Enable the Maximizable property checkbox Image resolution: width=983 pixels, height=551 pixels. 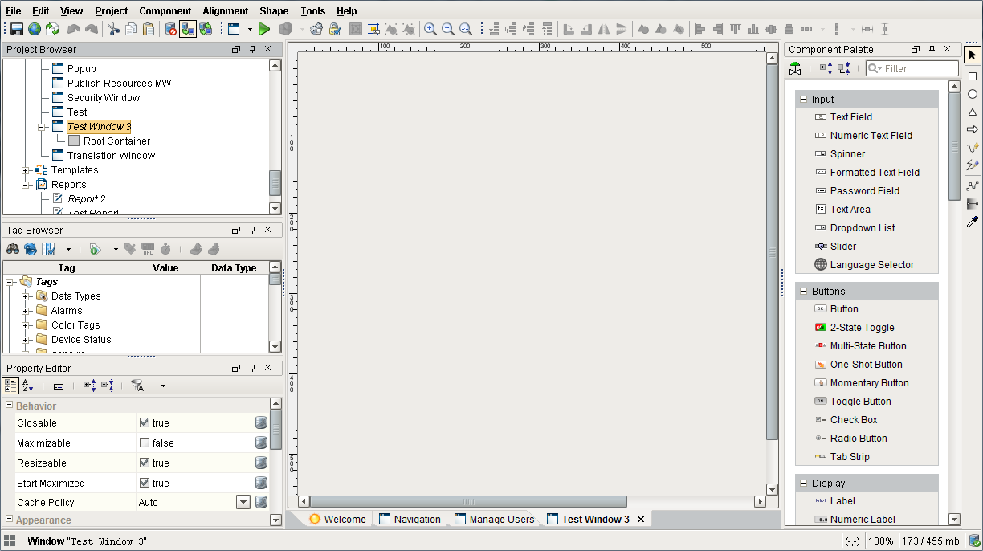(145, 443)
